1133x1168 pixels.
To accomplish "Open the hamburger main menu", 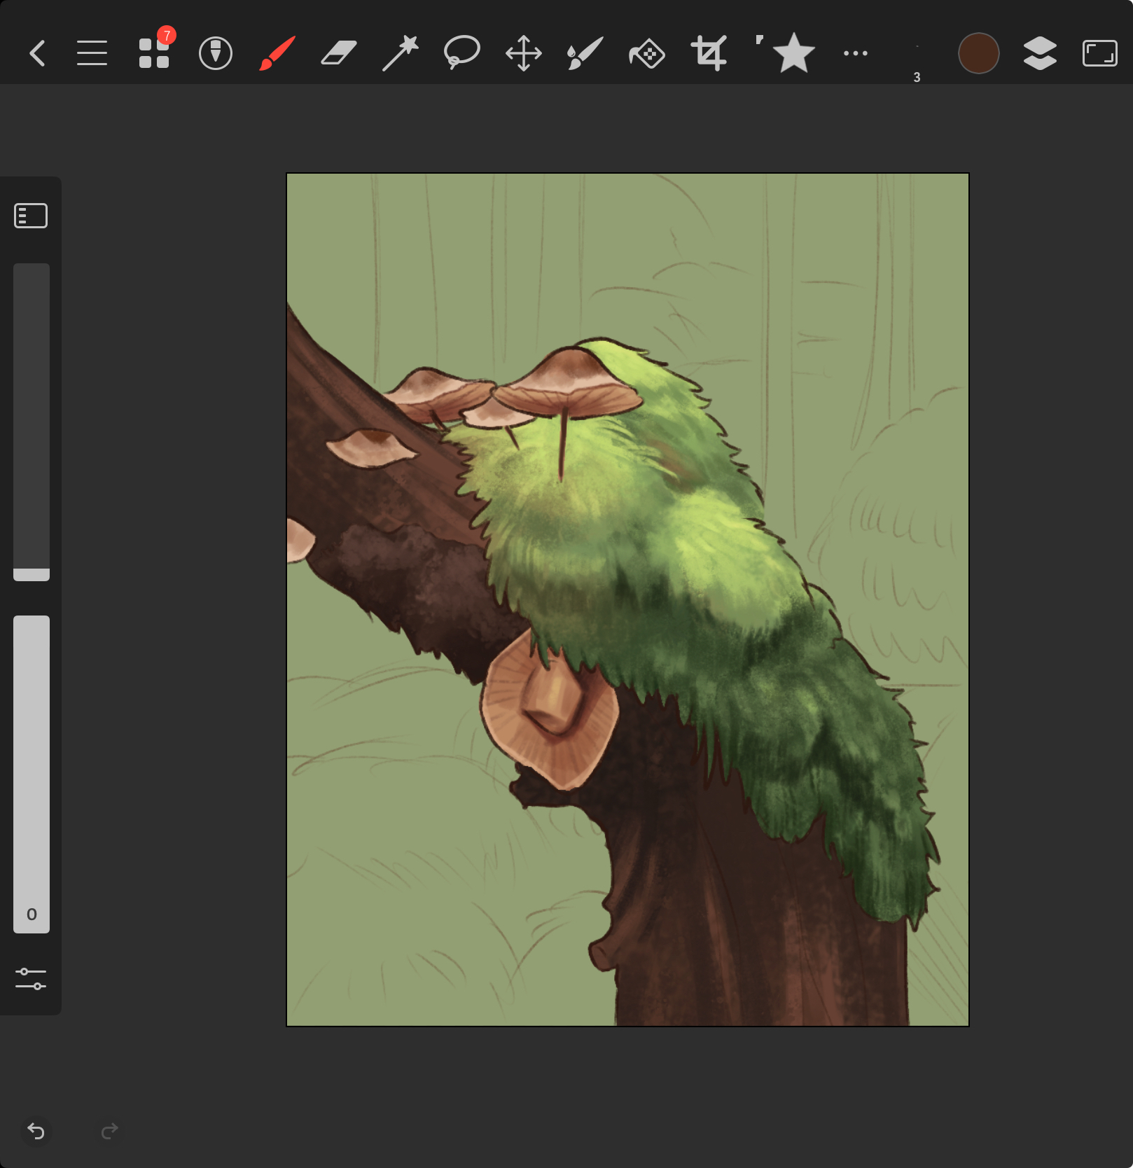I will (x=92, y=53).
